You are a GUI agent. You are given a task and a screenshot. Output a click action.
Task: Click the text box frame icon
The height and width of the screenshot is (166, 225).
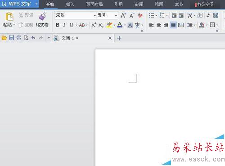216,15
